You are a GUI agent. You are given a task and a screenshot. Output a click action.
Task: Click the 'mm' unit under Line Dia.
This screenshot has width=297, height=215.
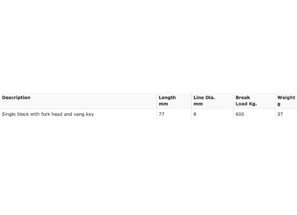click(x=198, y=104)
